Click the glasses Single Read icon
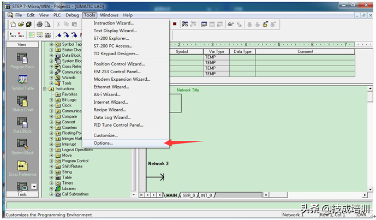The height and width of the screenshot is (220, 376). click(x=230, y=24)
